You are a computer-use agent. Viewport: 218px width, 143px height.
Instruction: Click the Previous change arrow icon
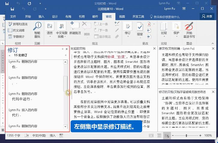(149, 30)
